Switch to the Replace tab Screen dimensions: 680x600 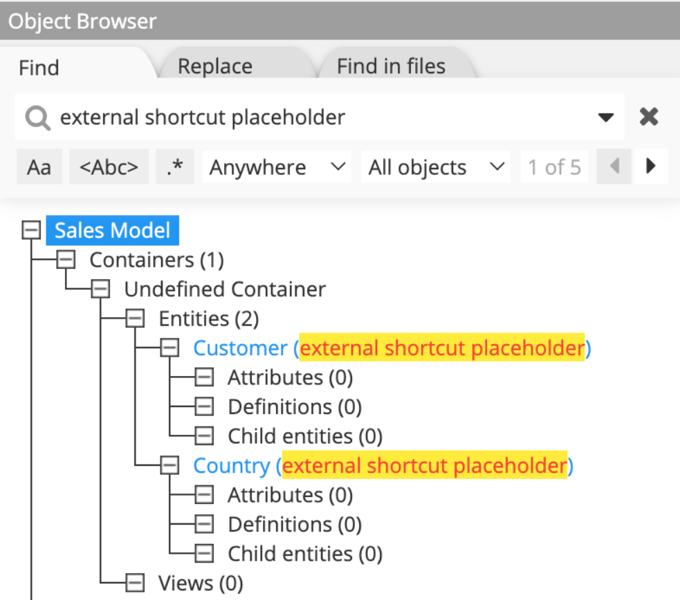point(214,66)
